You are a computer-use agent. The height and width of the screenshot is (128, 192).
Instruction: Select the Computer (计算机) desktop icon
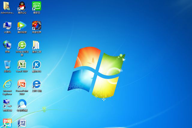tap(7, 26)
